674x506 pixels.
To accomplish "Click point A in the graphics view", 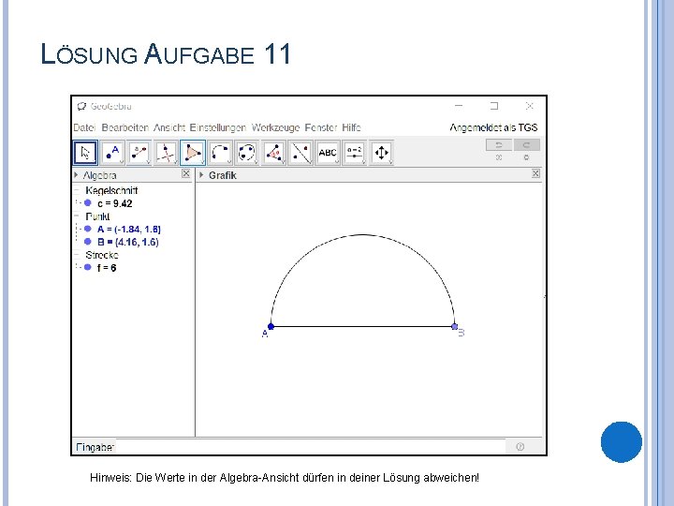I will (x=271, y=327).
